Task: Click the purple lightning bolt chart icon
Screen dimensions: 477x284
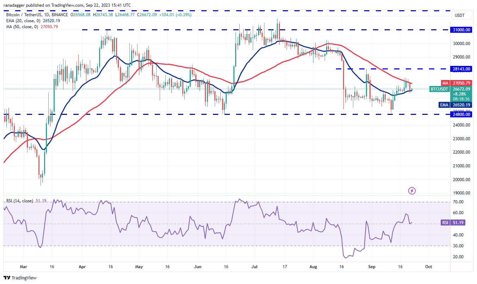Action: click(412, 191)
